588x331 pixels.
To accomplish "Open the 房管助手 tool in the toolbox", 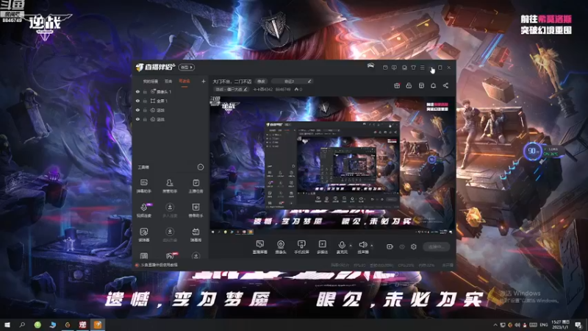I will (x=170, y=185).
